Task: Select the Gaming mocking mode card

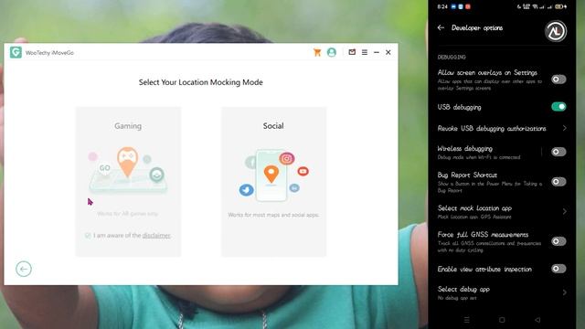Action: [x=128, y=182]
